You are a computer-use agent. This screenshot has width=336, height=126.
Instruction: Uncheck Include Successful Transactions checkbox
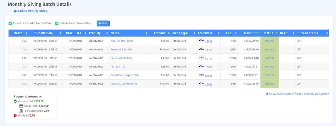(10, 23)
